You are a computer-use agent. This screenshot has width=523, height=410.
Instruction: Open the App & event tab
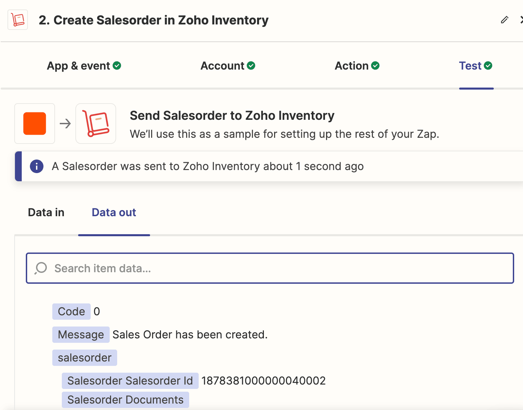tap(78, 66)
